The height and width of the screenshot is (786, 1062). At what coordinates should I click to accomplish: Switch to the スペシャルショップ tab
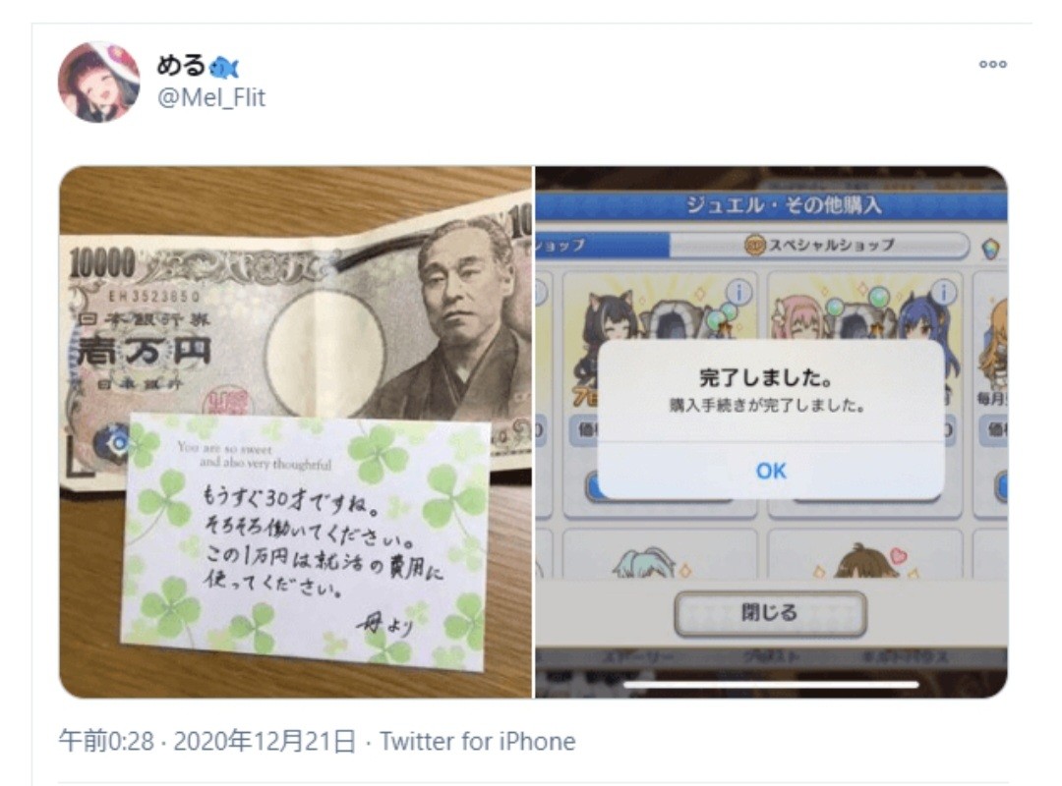(x=819, y=245)
